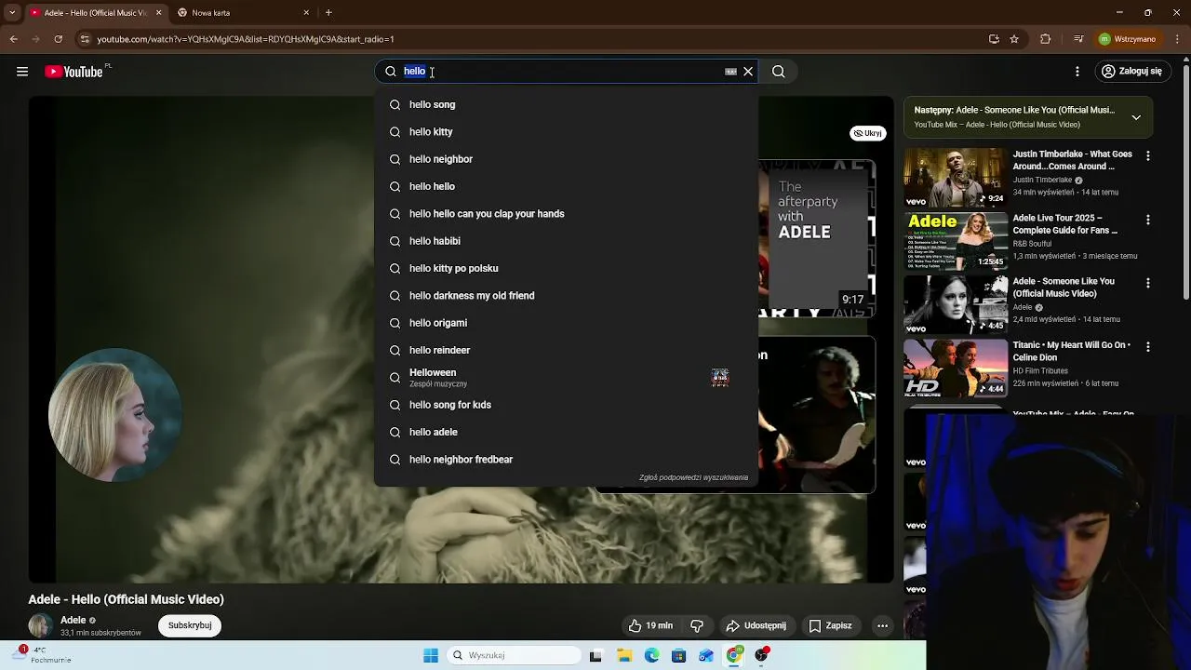Go to the YouTube home logo
1191x670 pixels.
click(x=74, y=72)
